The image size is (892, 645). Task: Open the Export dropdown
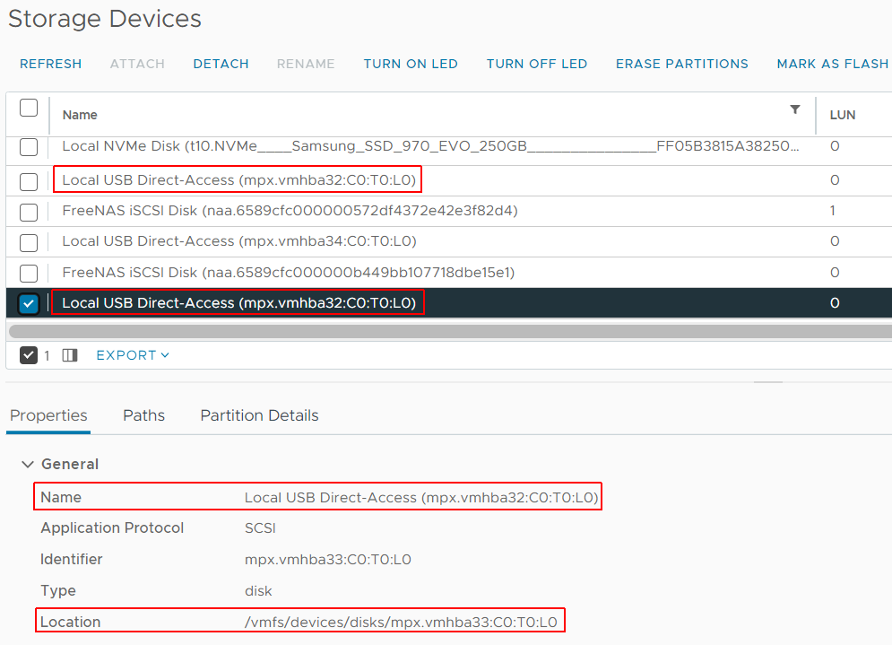(133, 355)
